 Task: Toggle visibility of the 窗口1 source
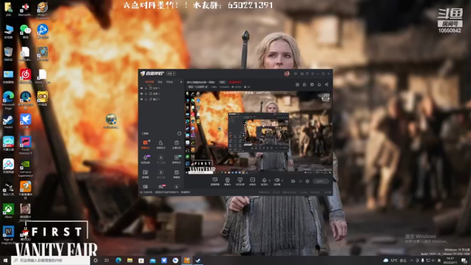tap(141, 99)
